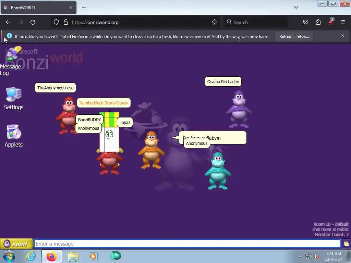Image resolution: width=351 pixels, height=263 pixels.
Task: Focus the Enter a message field
Action: point(187,243)
